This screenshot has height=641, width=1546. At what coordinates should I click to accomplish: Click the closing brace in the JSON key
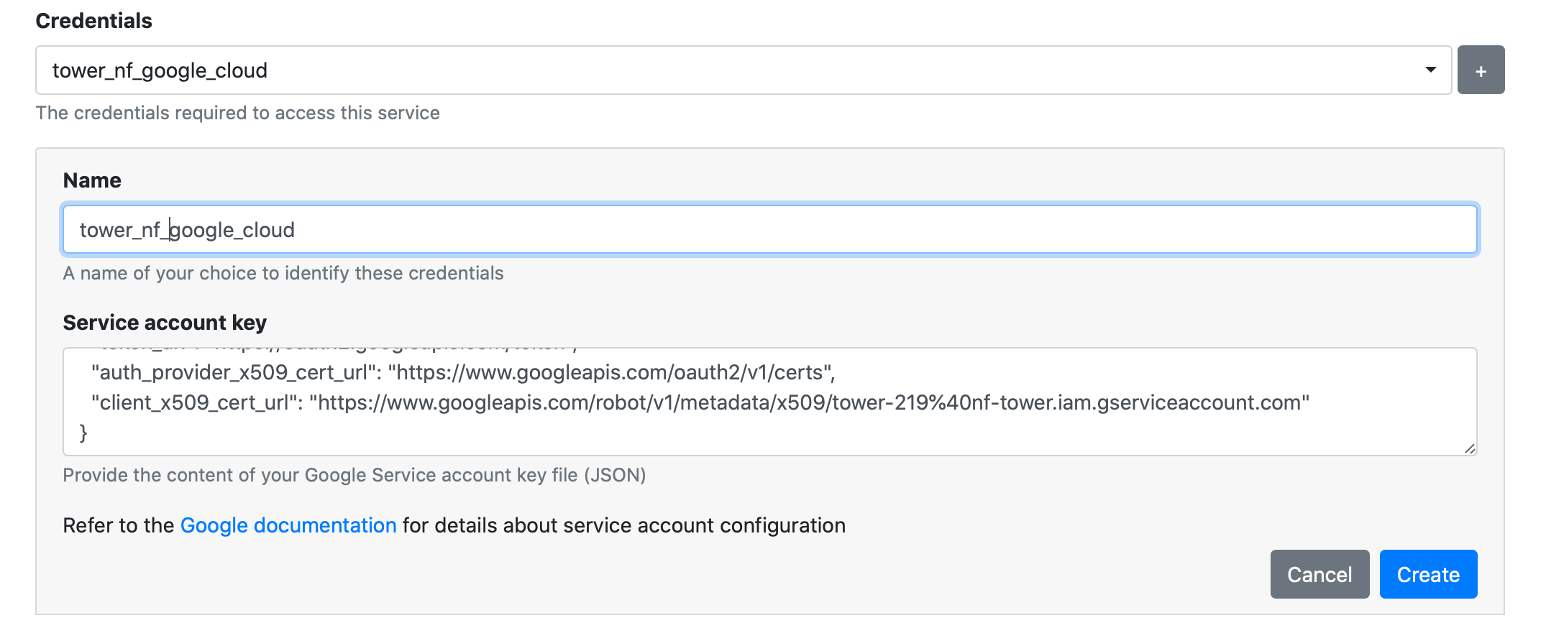[83, 433]
